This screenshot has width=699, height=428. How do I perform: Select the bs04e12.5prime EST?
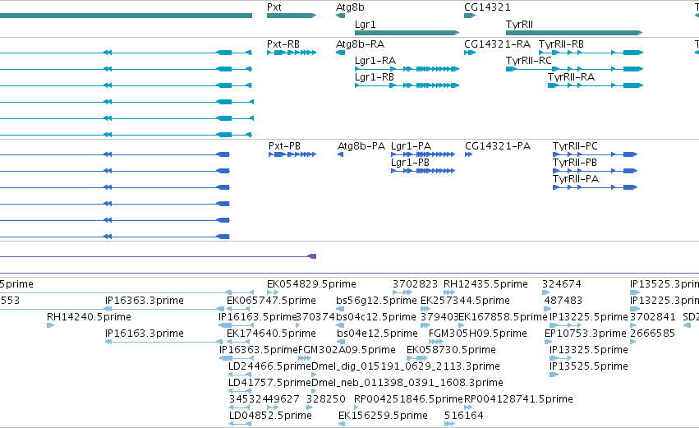(377, 334)
